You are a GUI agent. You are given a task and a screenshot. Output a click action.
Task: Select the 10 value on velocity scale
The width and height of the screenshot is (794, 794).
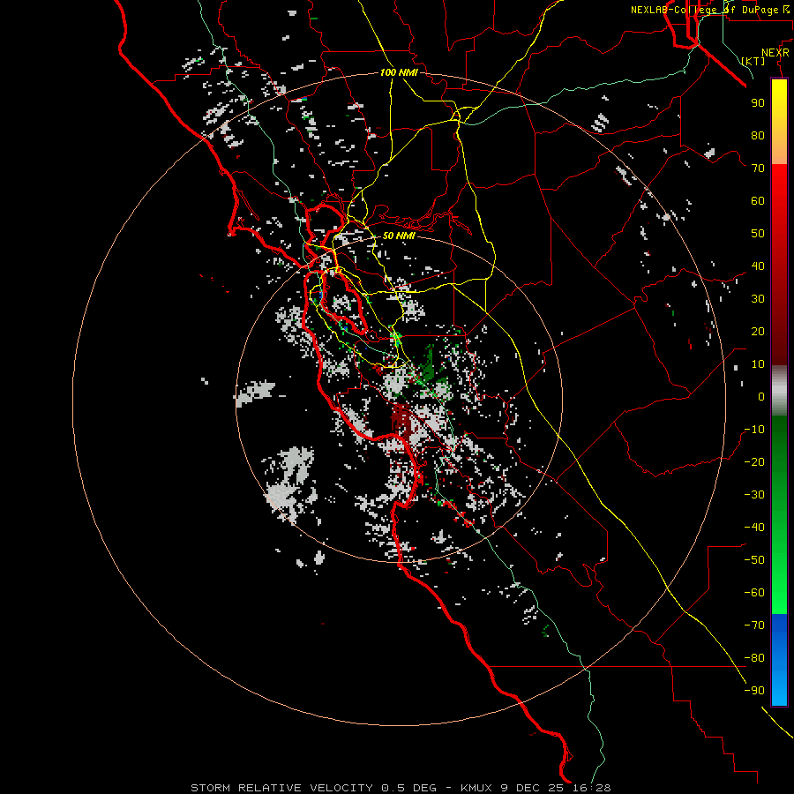(758, 364)
